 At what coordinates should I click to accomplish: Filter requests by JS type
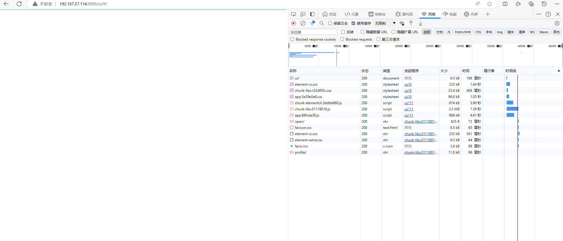click(449, 32)
